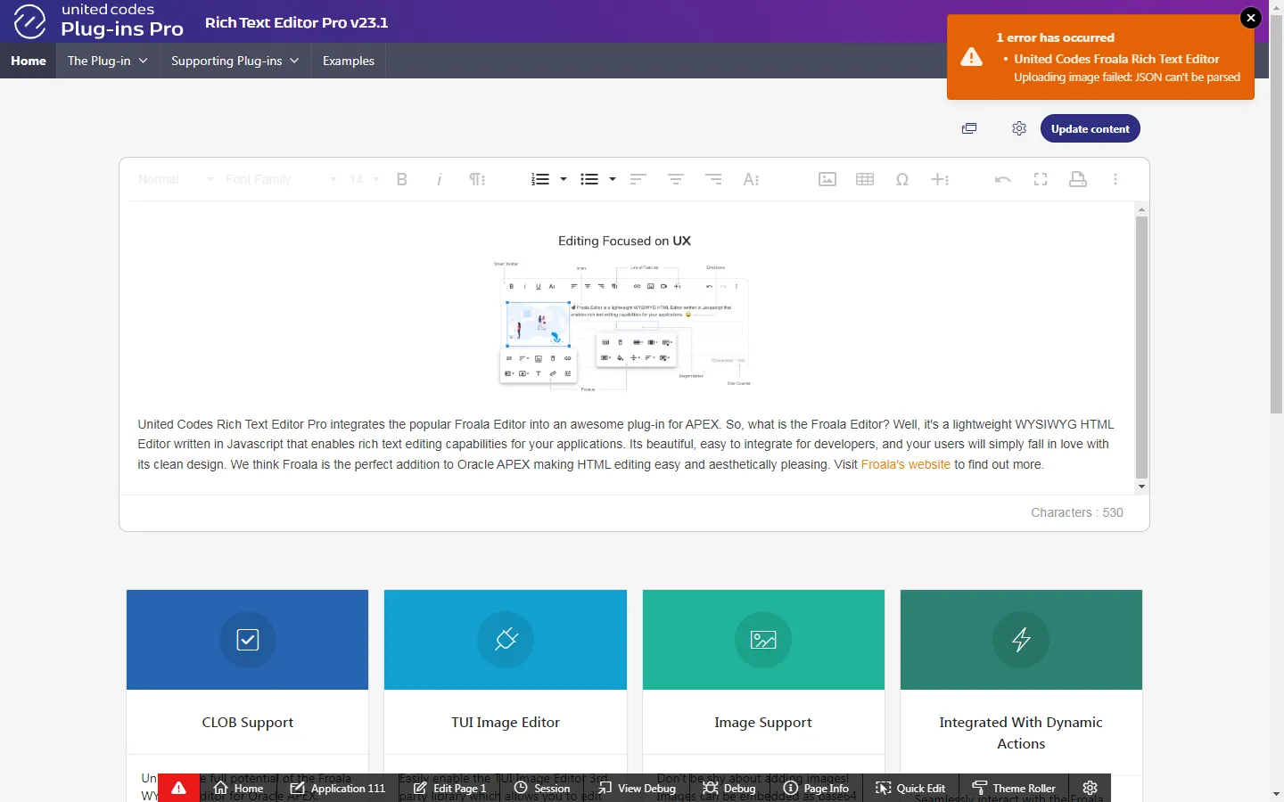Go to the Examples tab
Viewport: 1284px width, 802px height.
tap(348, 61)
